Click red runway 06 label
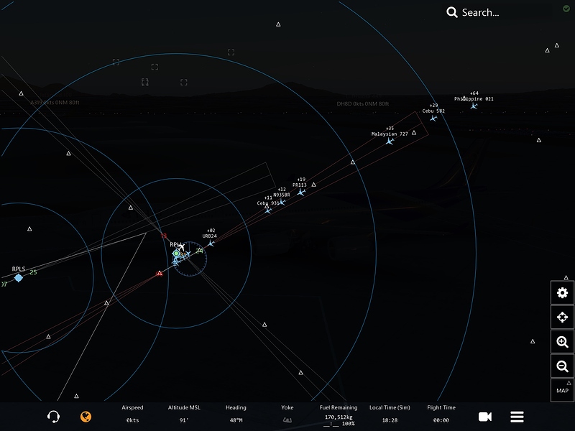575x431 pixels. [159, 274]
